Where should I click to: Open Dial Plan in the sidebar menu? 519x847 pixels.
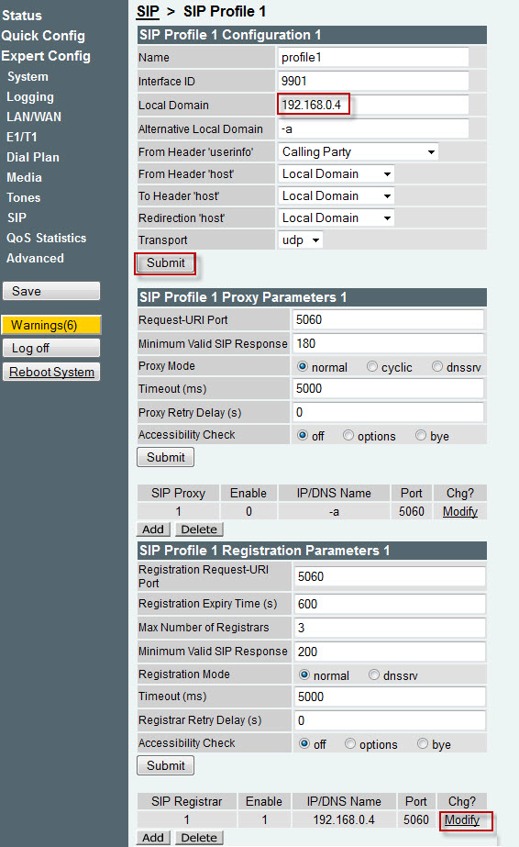(33, 157)
